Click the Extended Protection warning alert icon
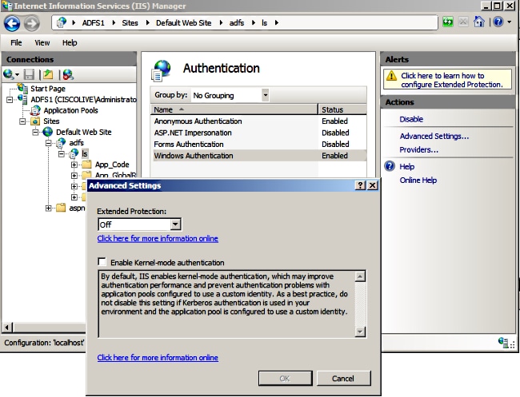520x397 pixels. pos(391,76)
